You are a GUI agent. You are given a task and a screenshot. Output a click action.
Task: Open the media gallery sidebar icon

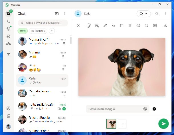click(x=9, y=116)
